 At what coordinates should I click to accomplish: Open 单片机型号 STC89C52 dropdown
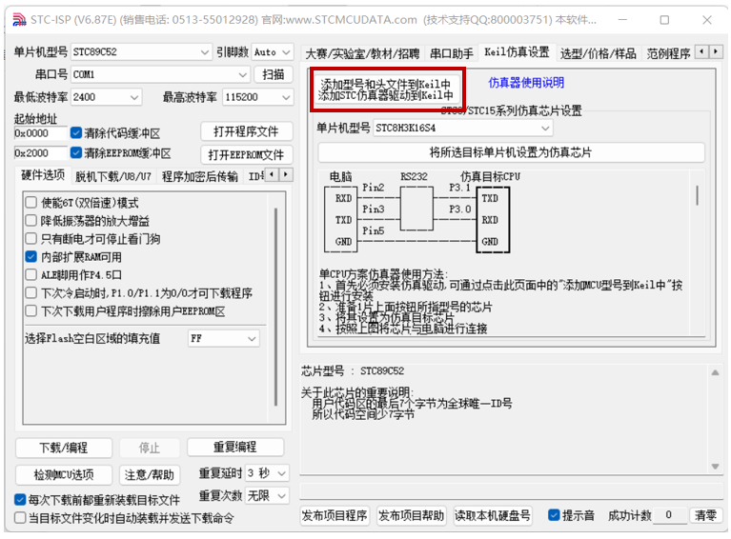point(141,52)
